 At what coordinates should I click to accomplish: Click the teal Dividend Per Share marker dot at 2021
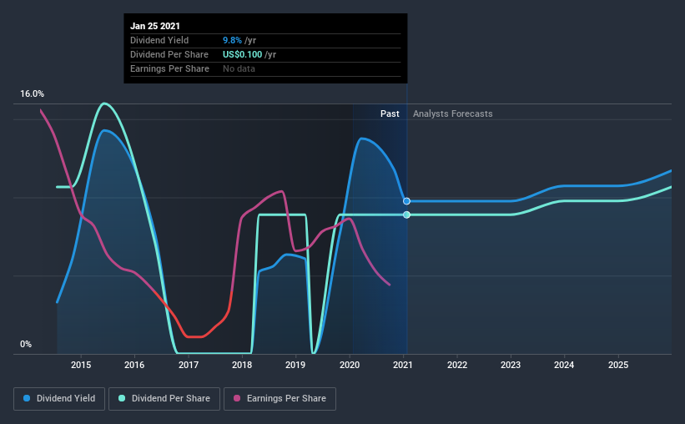coord(406,215)
